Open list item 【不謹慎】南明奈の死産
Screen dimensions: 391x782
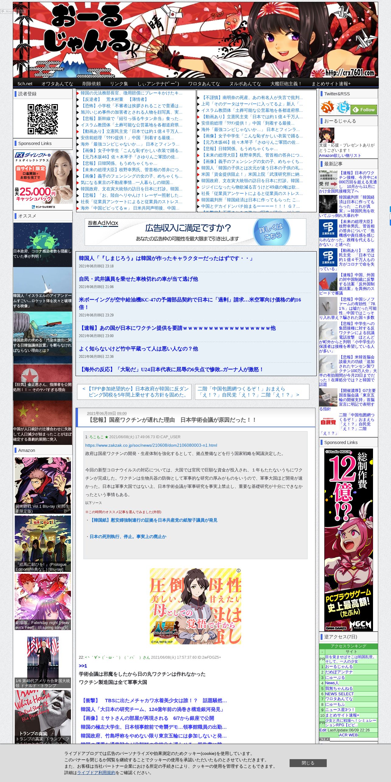point(252,97)
